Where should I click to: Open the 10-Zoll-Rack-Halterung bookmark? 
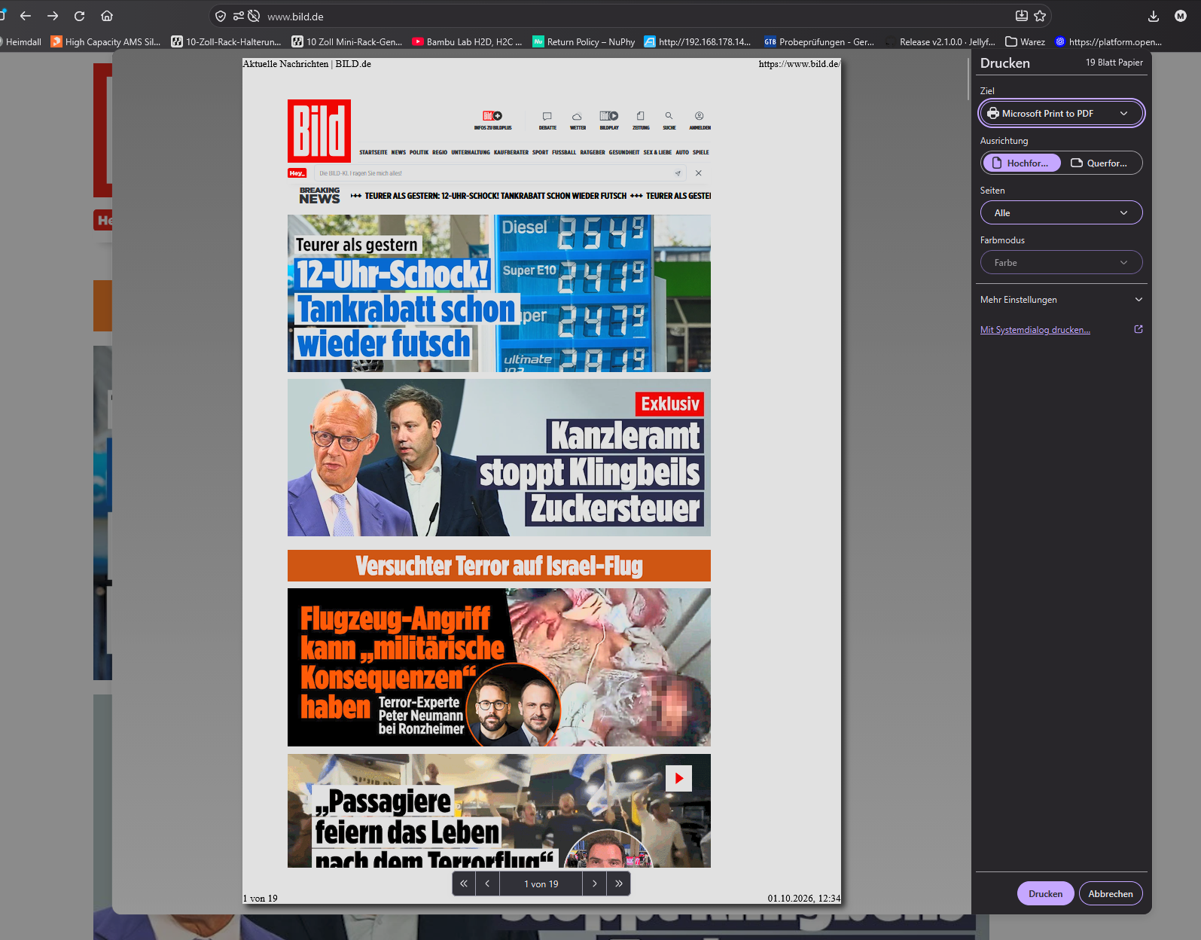[227, 42]
